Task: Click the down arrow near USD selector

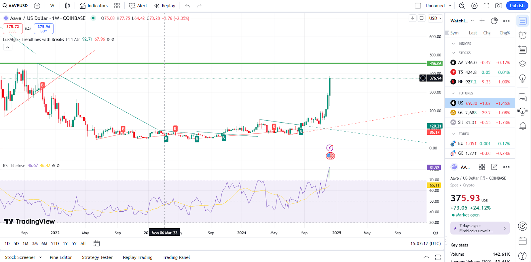Action: (x=413, y=18)
